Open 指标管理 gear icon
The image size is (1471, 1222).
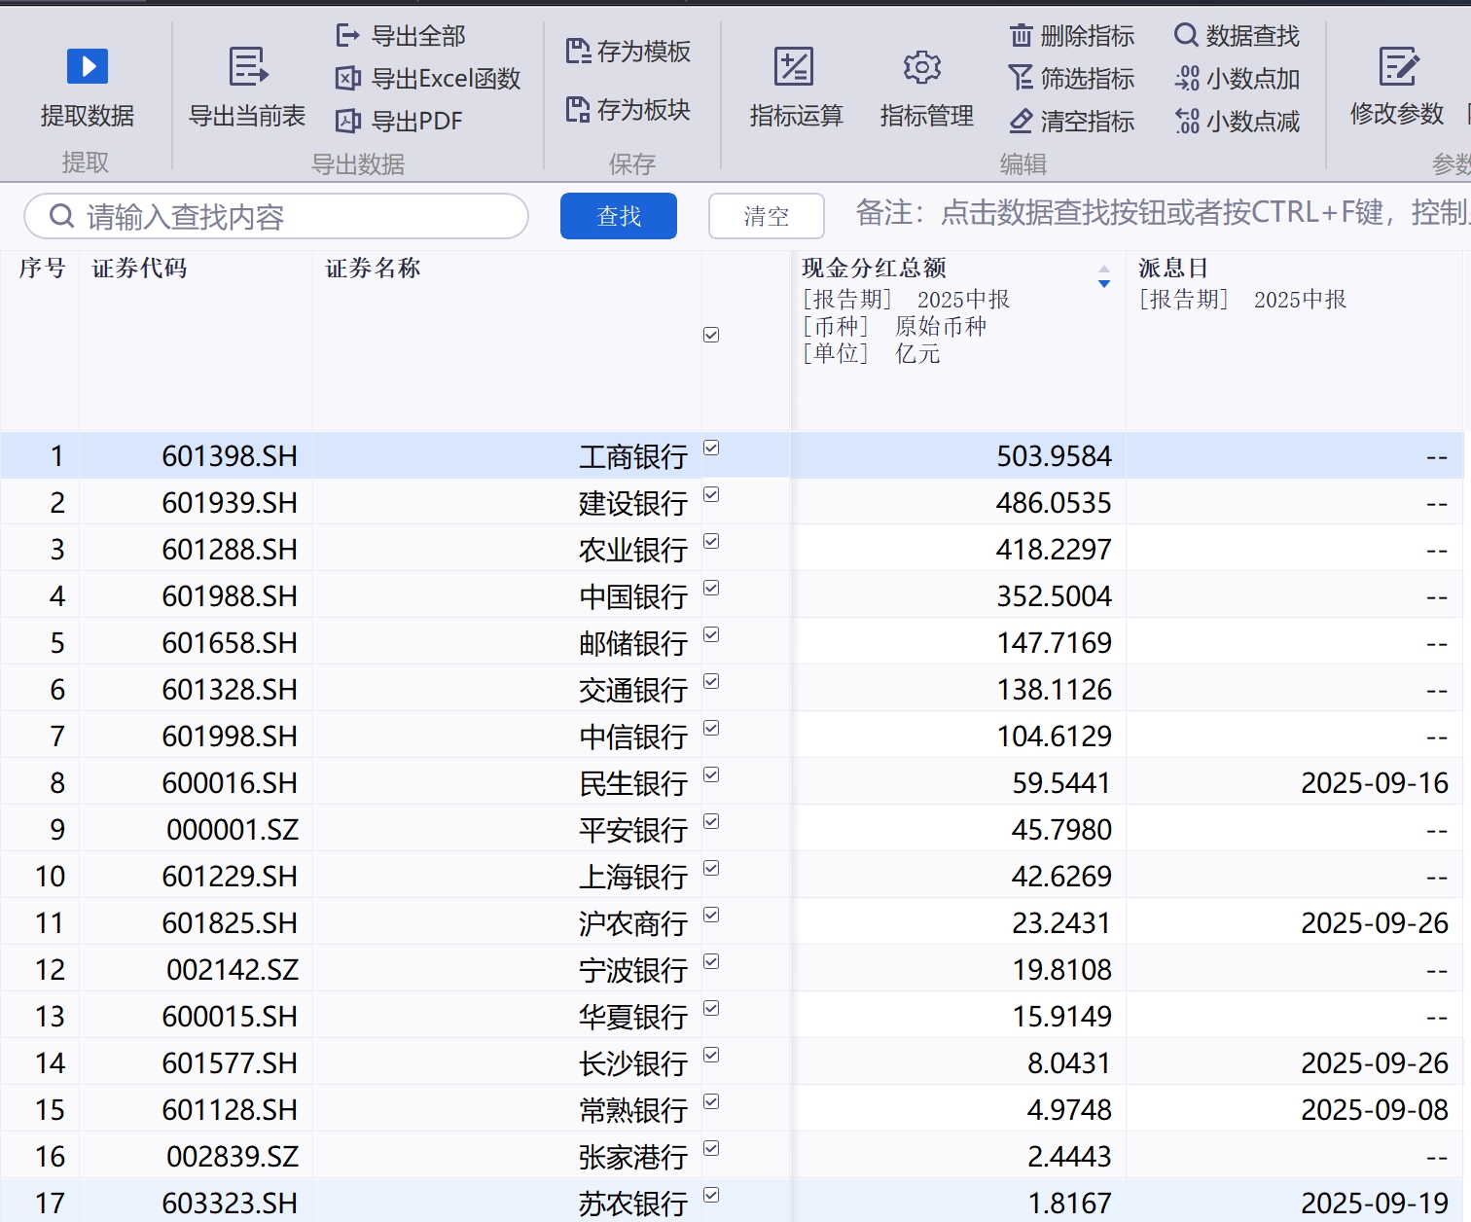pyautogui.click(x=922, y=67)
